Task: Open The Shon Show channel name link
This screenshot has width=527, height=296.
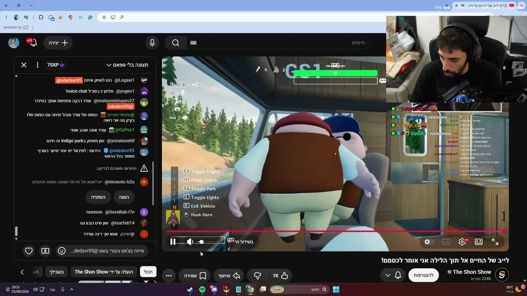Action: [472, 272]
